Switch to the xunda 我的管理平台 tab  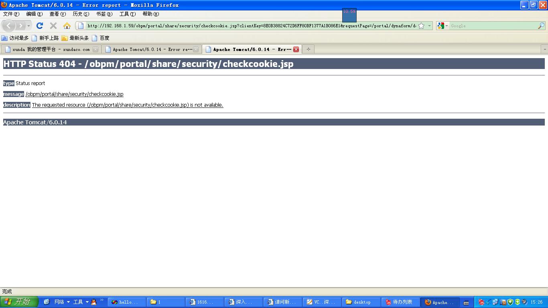(x=51, y=49)
